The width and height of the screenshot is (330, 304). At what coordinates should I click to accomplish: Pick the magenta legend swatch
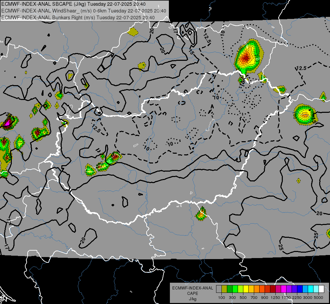point(284,289)
